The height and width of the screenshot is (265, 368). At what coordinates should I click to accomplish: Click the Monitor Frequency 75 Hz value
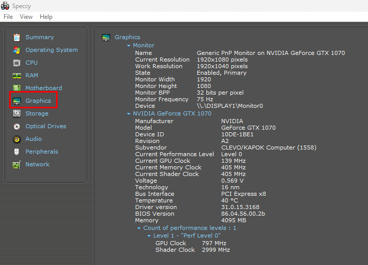click(205, 99)
